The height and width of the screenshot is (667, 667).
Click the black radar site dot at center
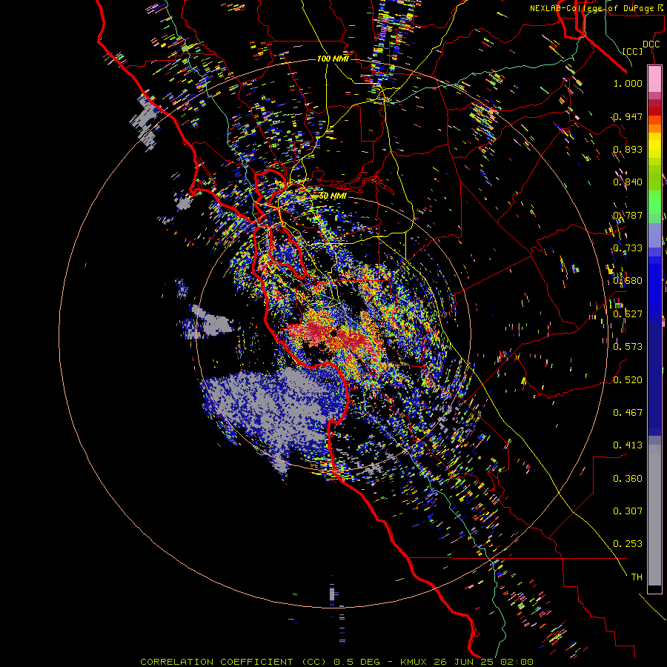(333, 333)
